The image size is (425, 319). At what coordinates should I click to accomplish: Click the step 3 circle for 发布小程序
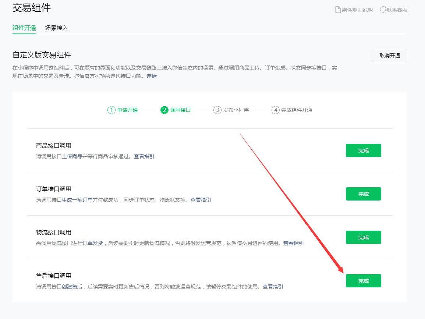click(x=217, y=110)
